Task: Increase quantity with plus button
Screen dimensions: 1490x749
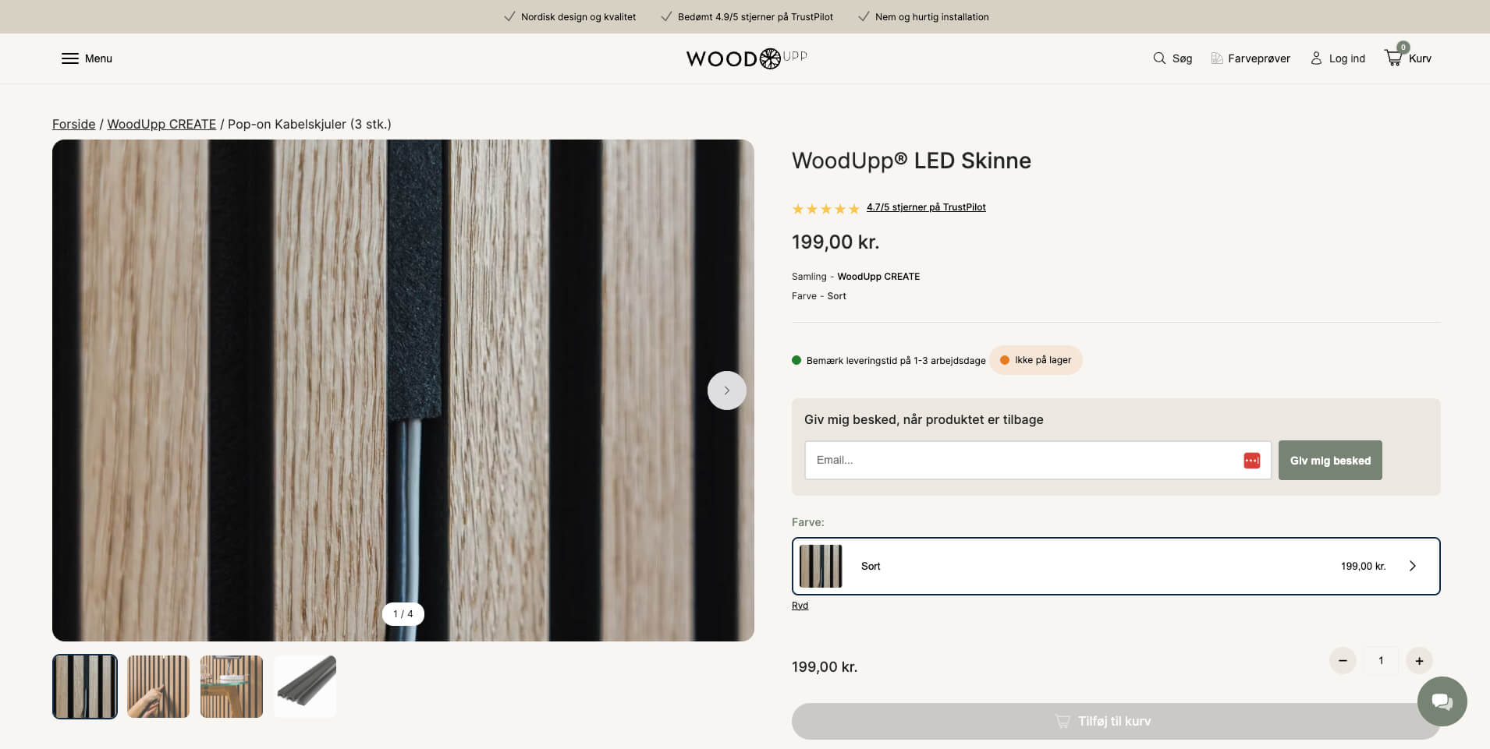Action: 1419,661
